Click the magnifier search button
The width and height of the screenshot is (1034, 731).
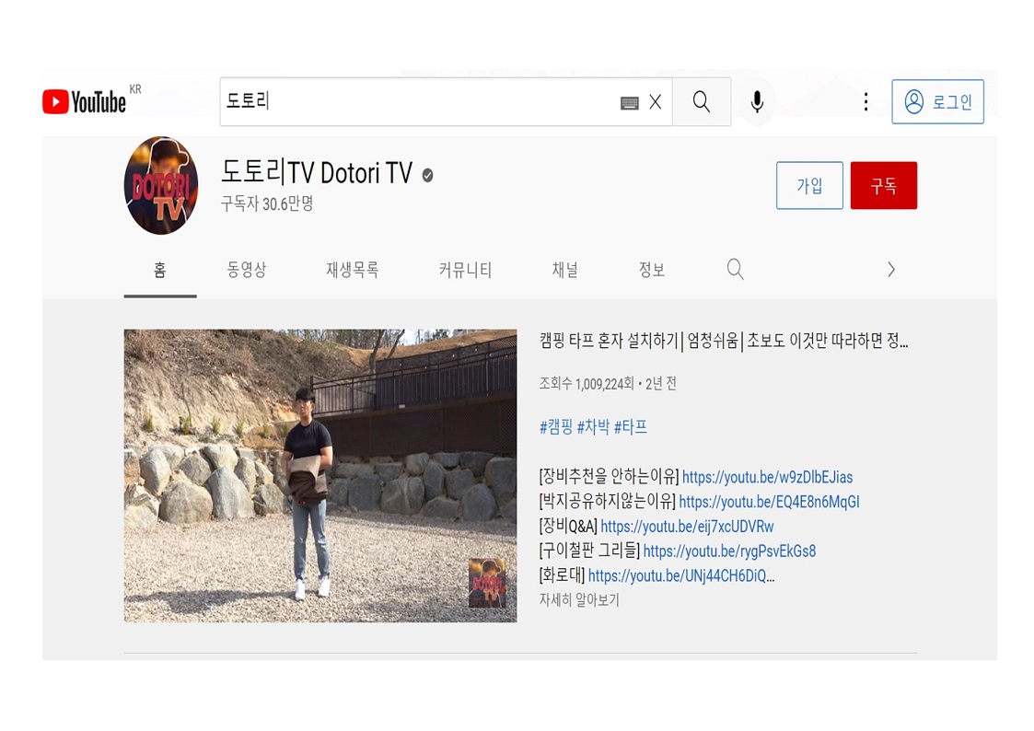click(701, 101)
